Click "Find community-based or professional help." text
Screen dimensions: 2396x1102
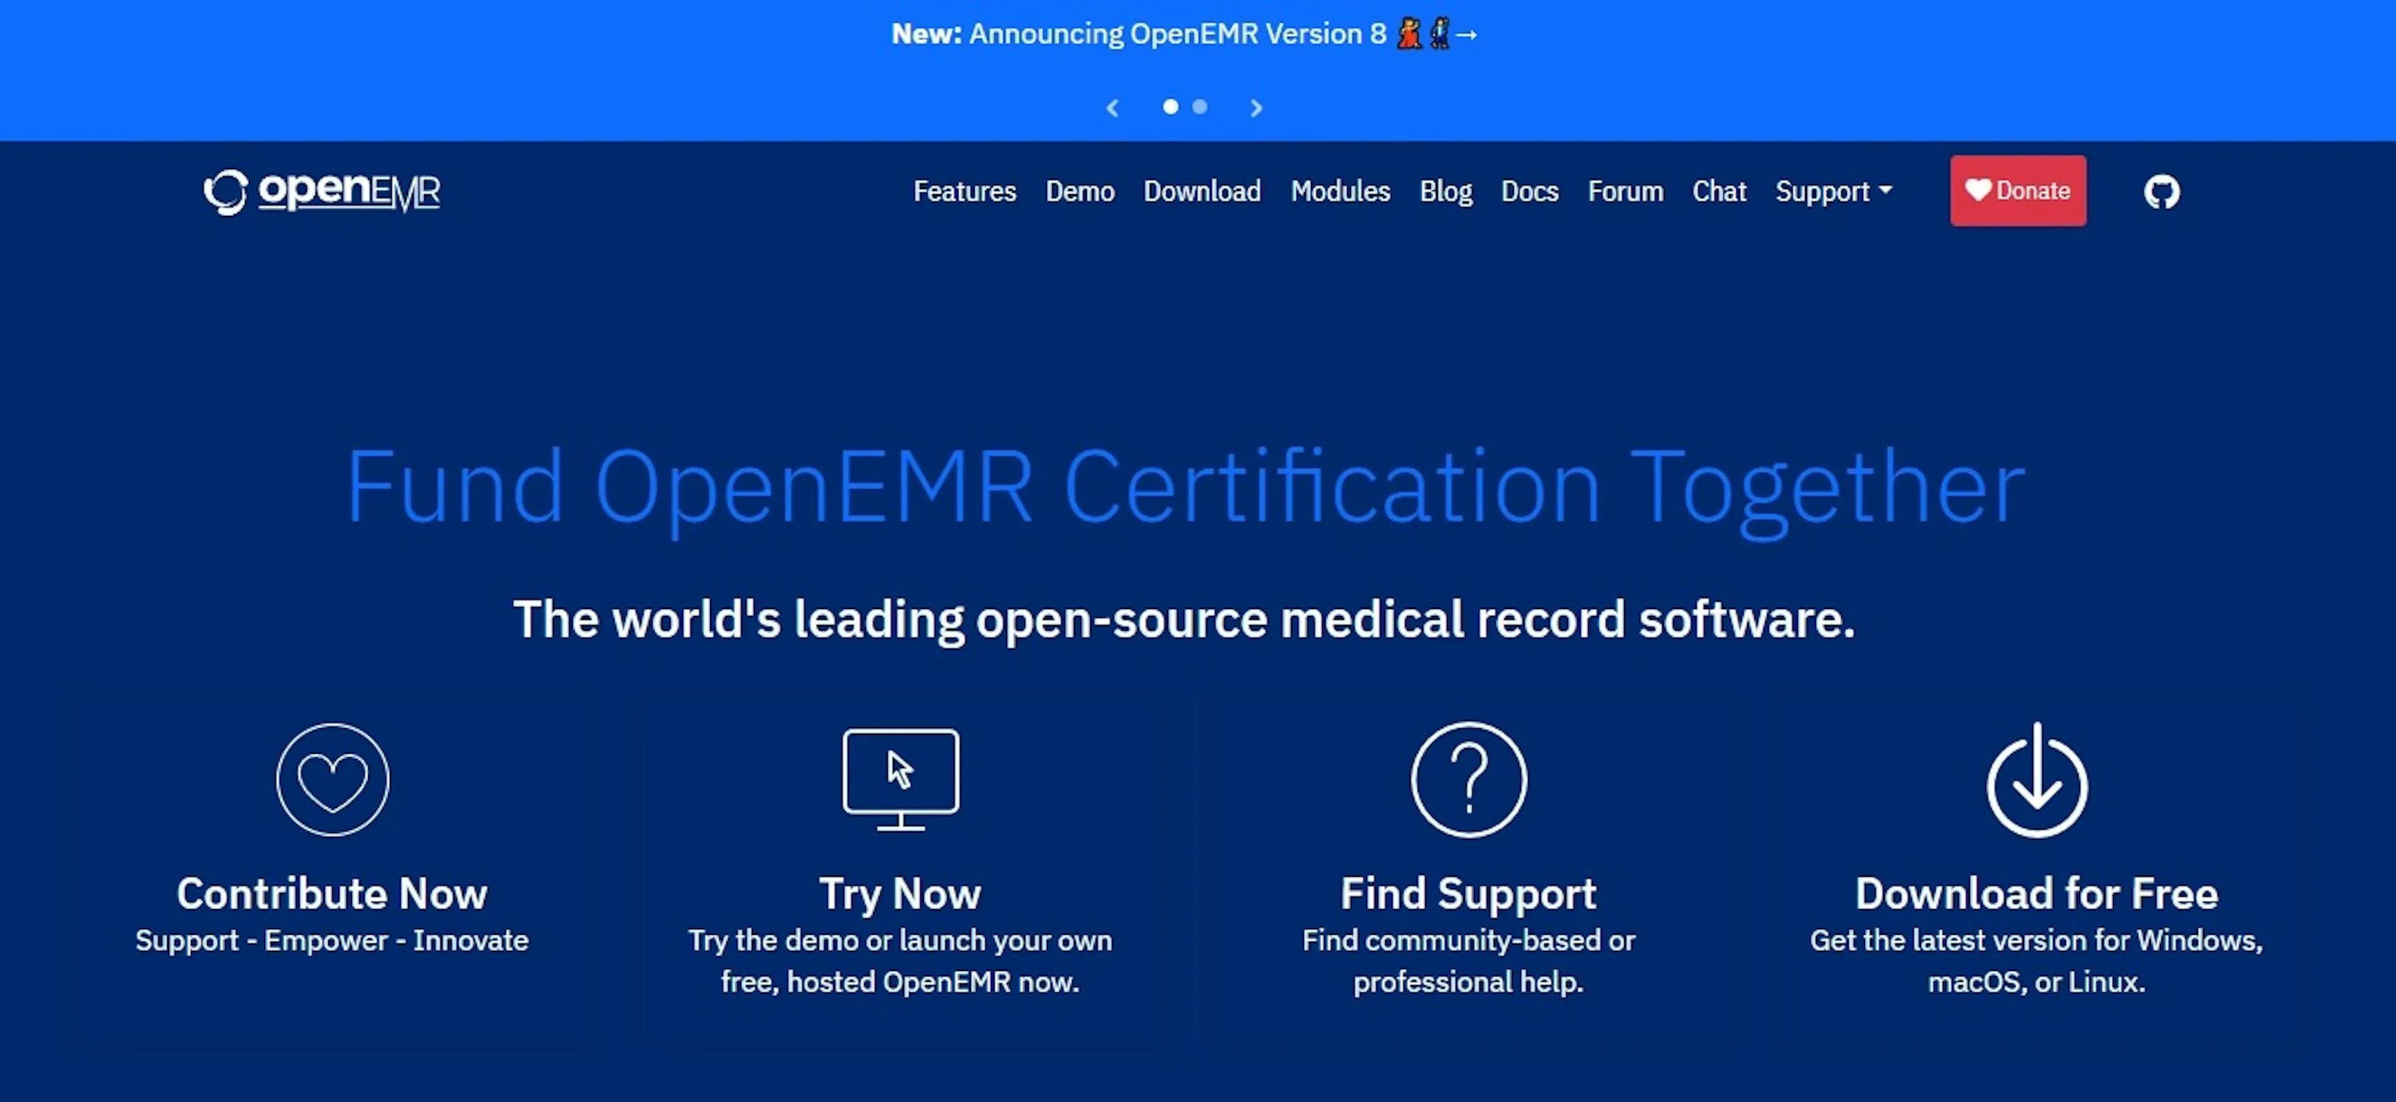click(x=1469, y=960)
